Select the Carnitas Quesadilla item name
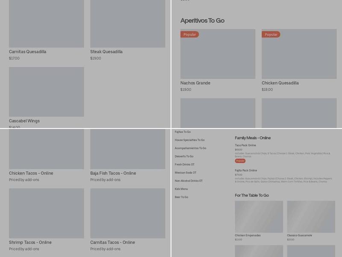 28,52
